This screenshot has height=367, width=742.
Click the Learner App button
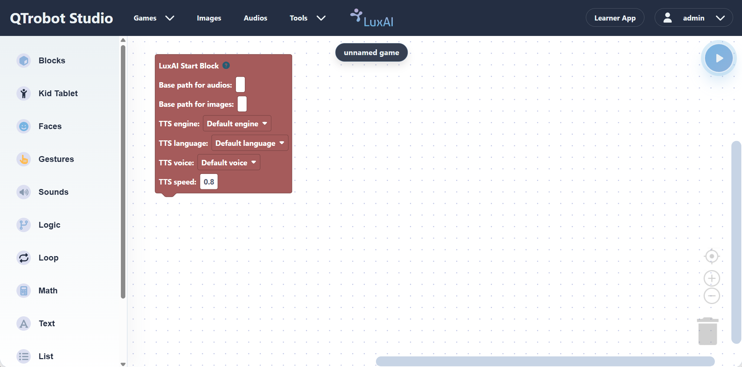[x=615, y=18]
